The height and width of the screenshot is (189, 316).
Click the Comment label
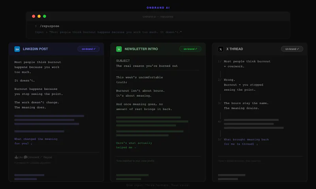tap(33, 157)
